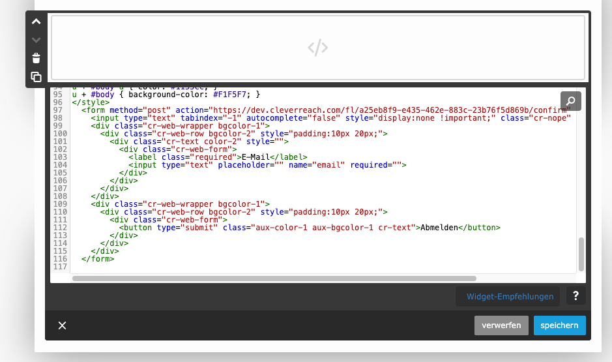Select the HTML code placeholder preview
Viewport: 612px width, 362px height.
point(317,48)
